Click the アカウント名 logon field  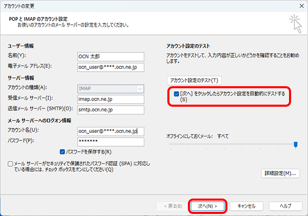click(x=110, y=131)
